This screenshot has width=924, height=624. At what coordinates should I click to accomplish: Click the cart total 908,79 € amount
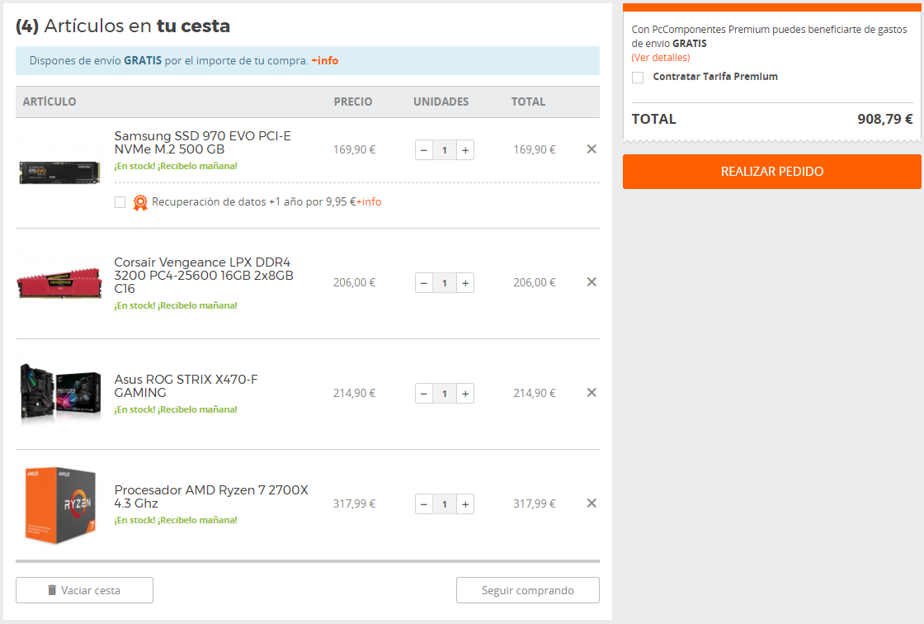(x=884, y=119)
